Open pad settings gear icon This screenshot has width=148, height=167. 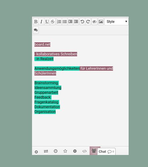tap(75, 151)
